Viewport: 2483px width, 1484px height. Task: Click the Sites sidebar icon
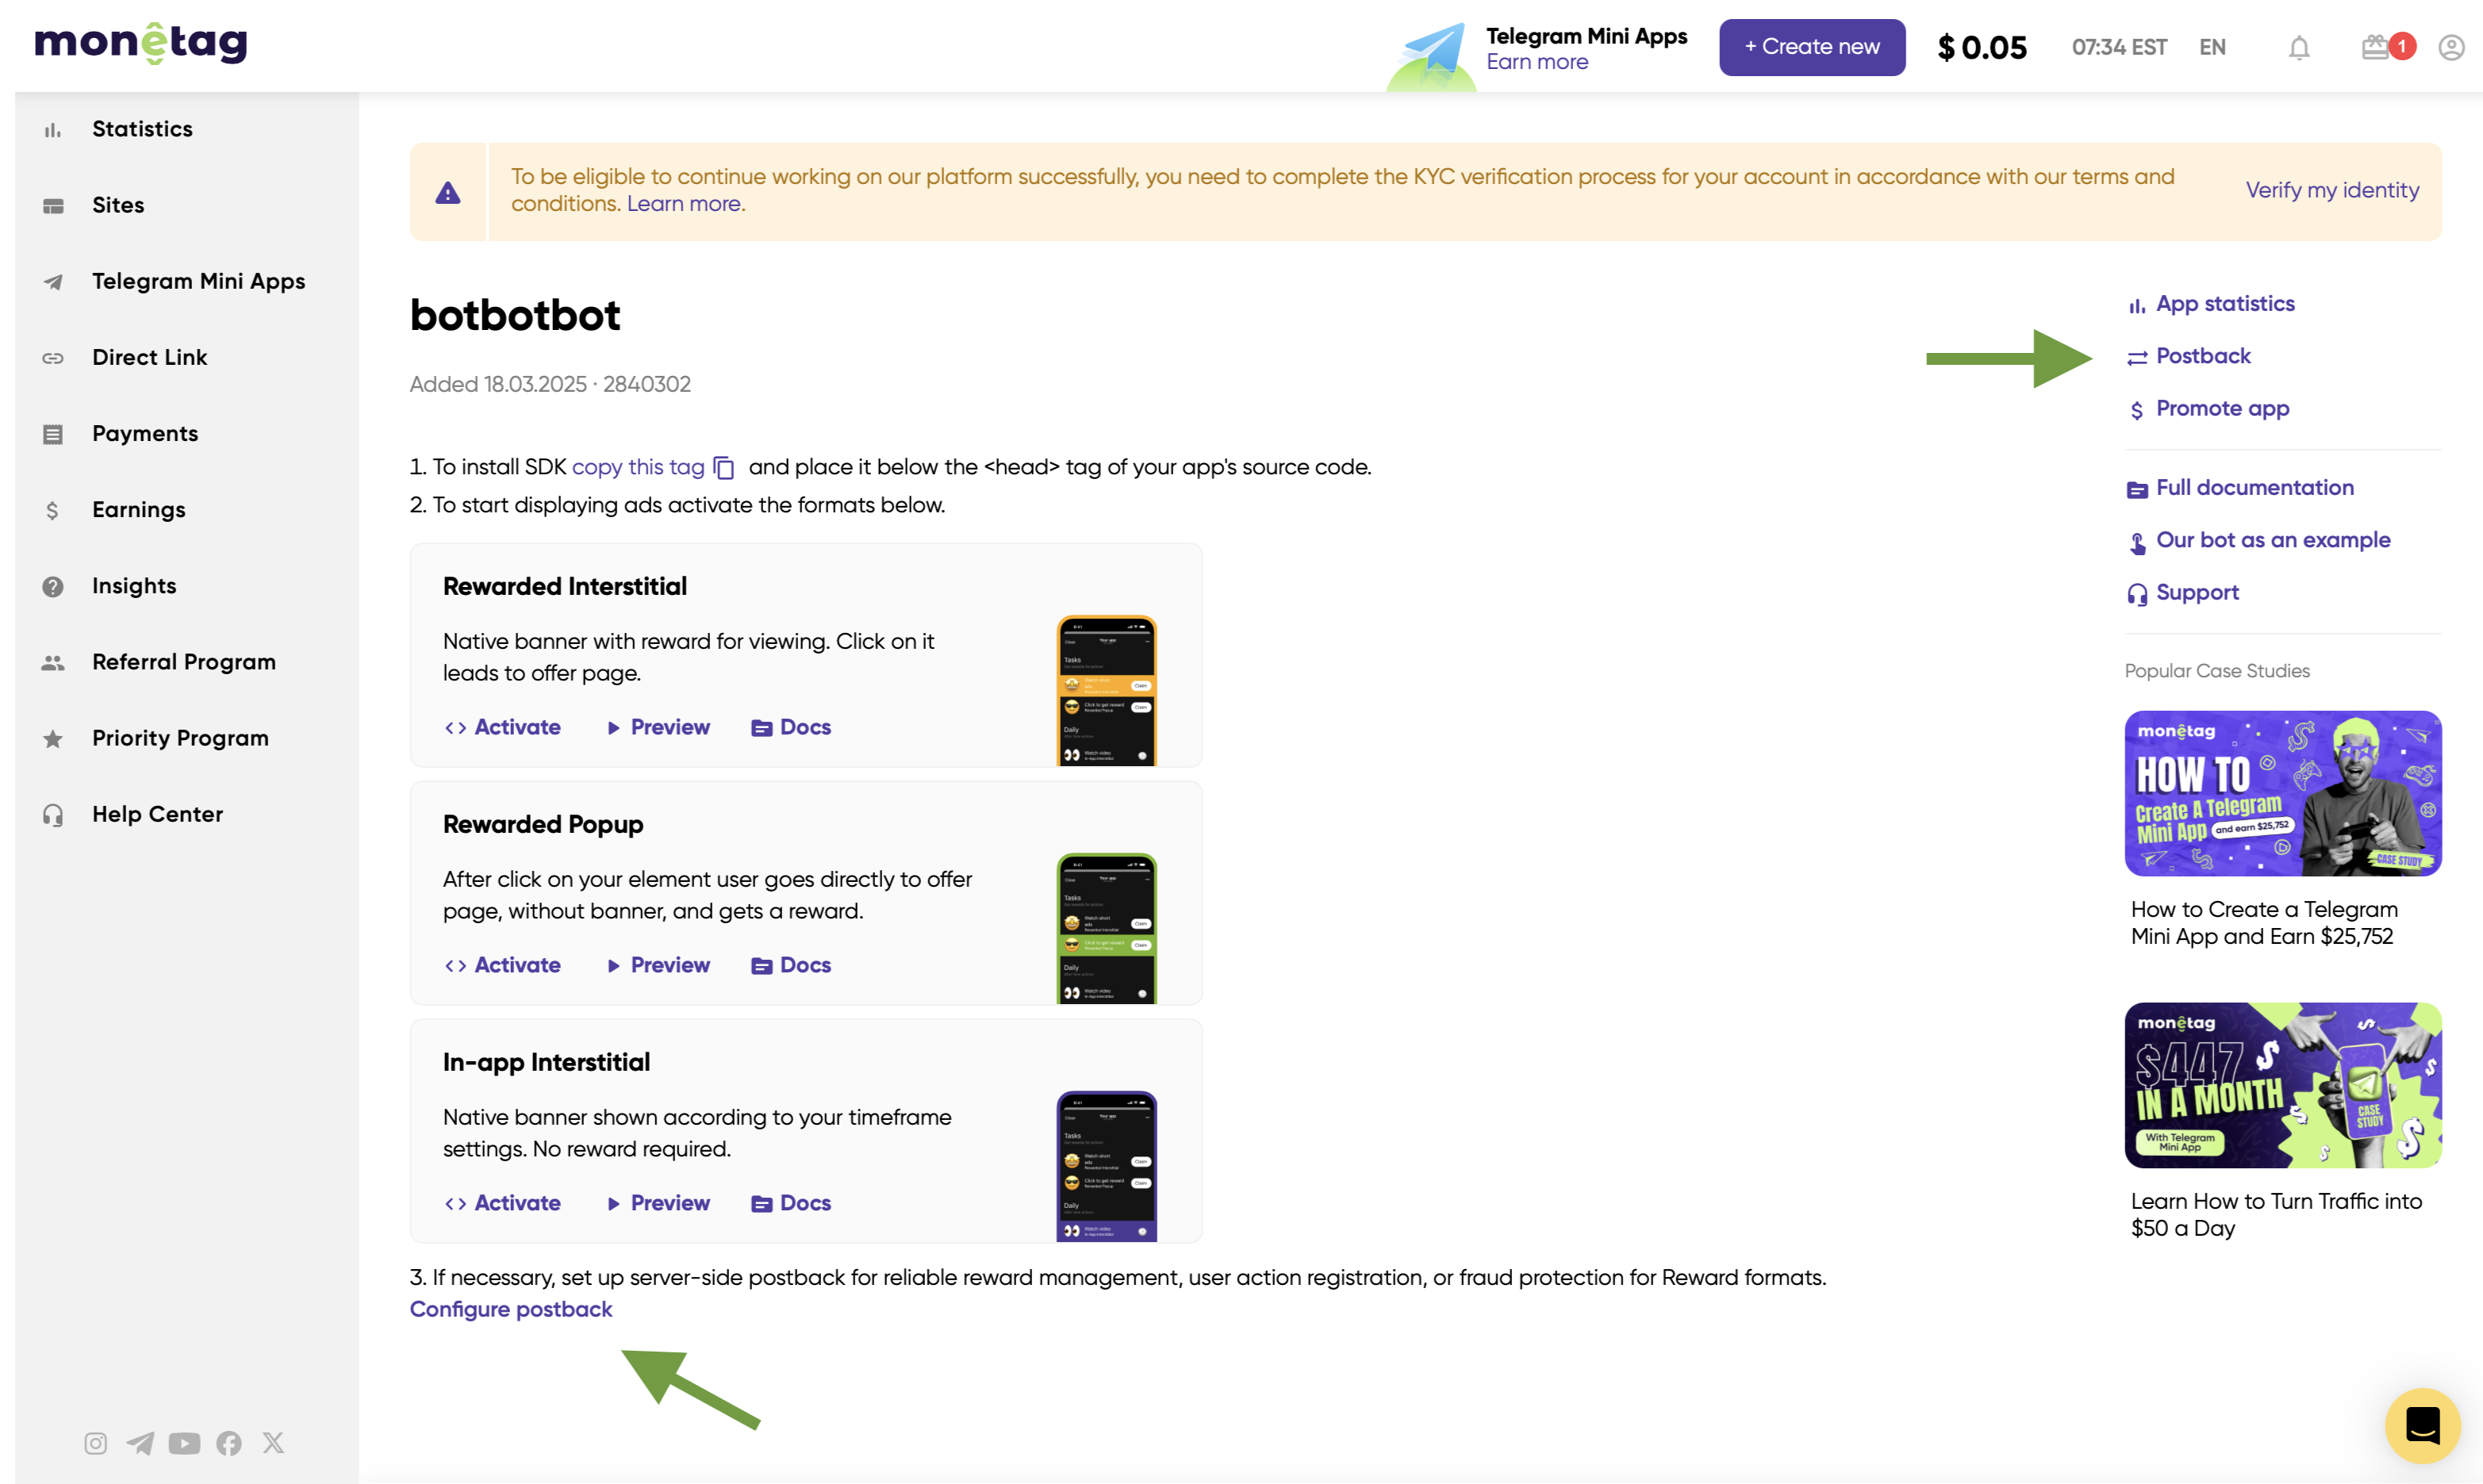53,206
